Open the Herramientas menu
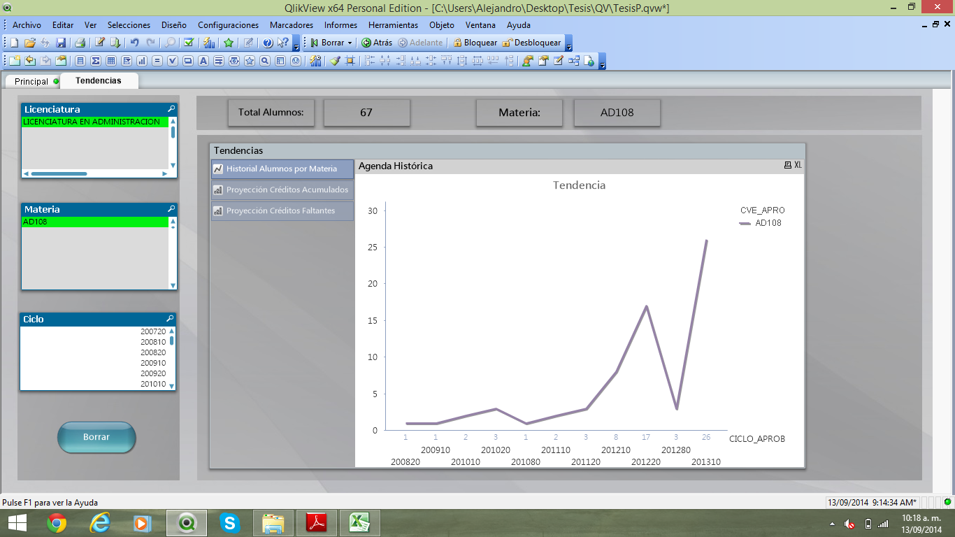955x537 pixels. [393, 24]
